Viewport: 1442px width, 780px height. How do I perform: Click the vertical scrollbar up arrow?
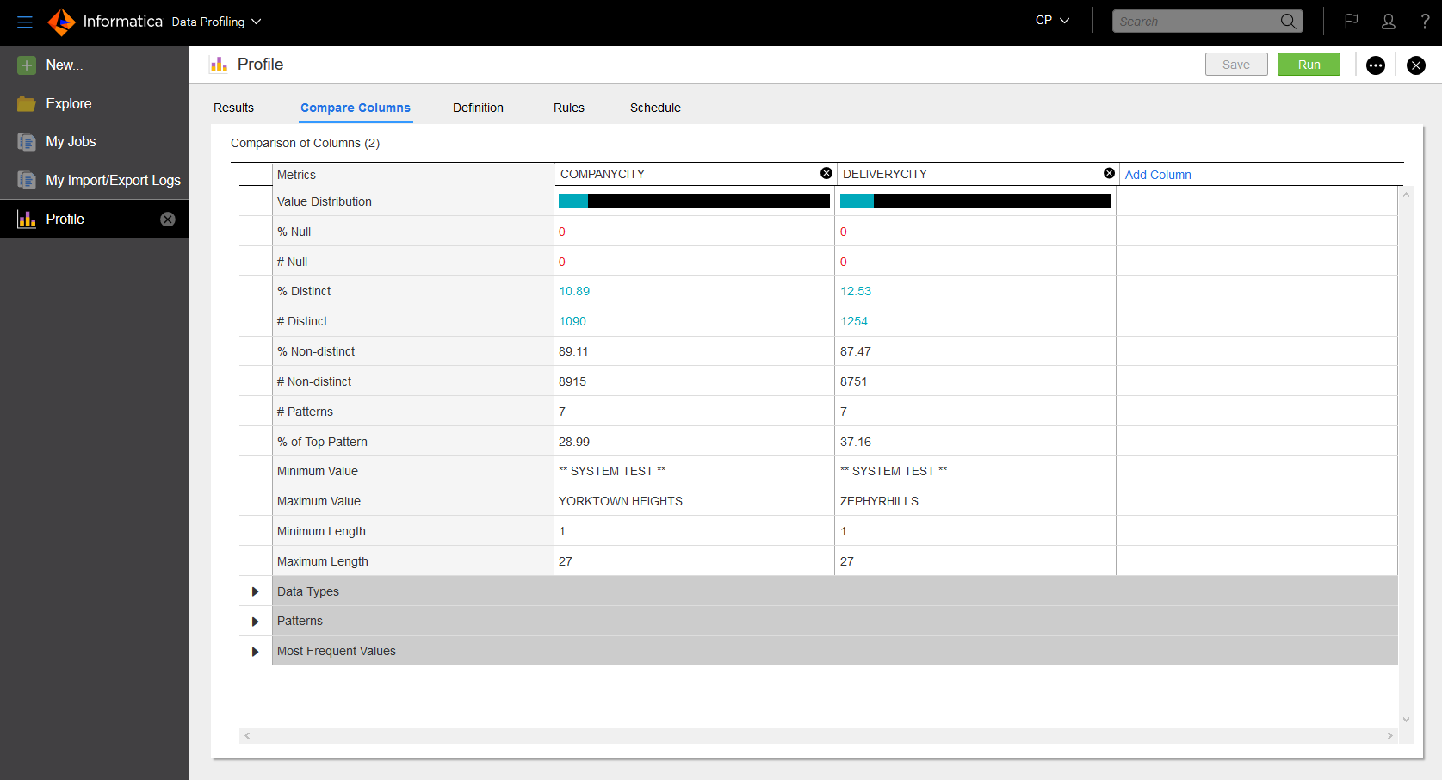(x=1407, y=195)
